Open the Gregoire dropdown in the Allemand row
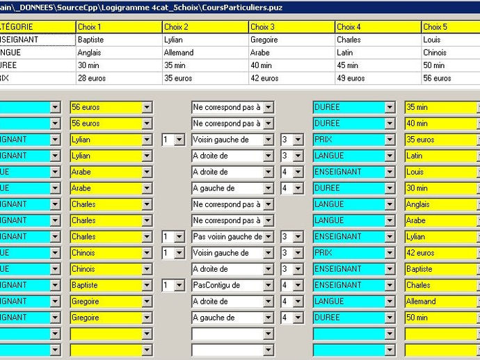480x360 pixels. tap(147, 302)
